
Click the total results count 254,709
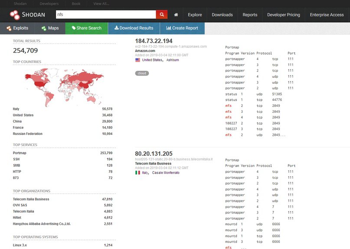(26, 50)
